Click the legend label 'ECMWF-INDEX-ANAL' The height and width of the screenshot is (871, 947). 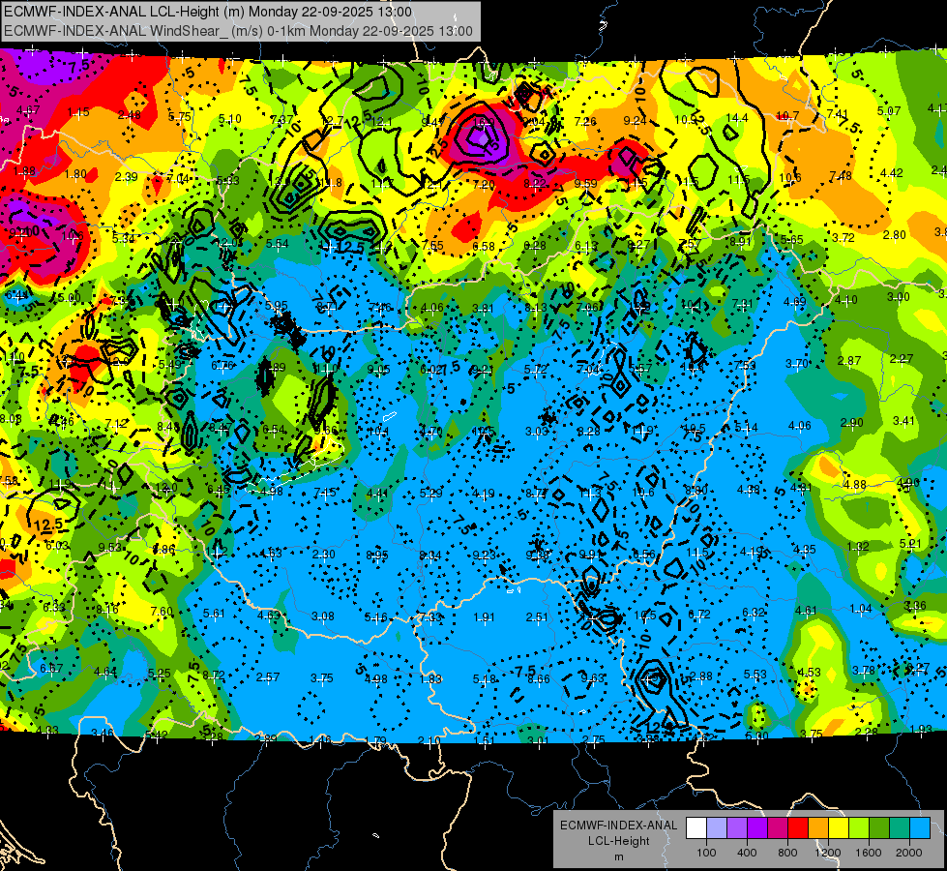click(x=618, y=826)
